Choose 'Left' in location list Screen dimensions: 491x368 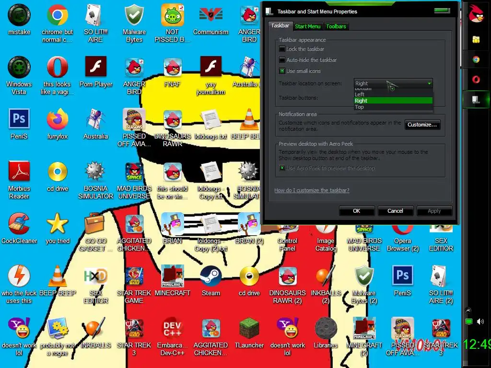coord(393,94)
